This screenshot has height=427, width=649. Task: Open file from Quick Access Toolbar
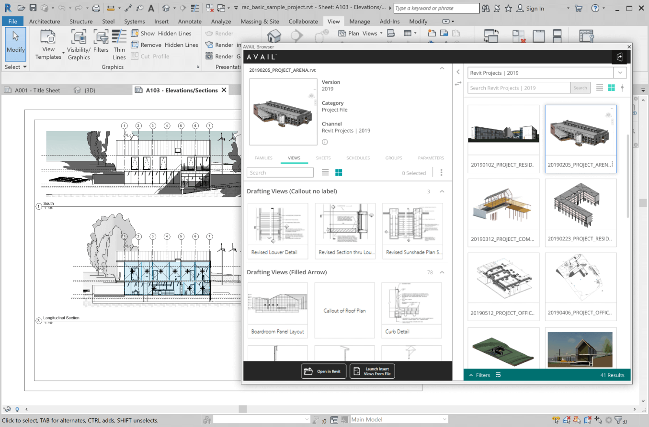click(22, 8)
